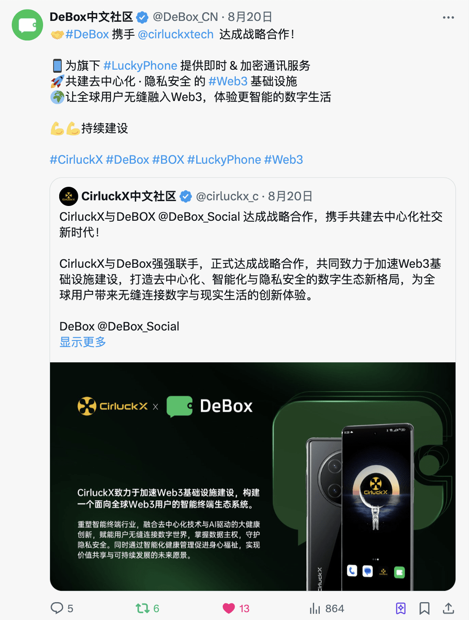Open the CirluckX中文社区 account name
Image resolution: width=469 pixels, height=620 pixels.
pyautogui.click(x=129, y=196)
